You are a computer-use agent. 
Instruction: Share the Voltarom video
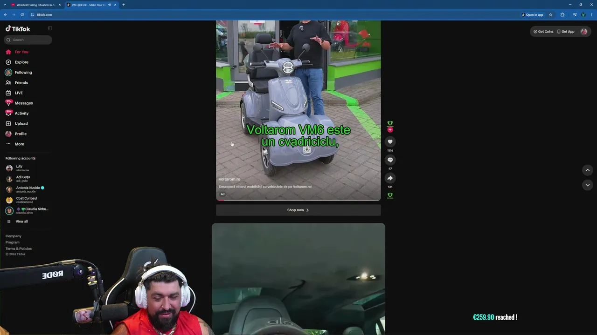(x=390, y=178)
